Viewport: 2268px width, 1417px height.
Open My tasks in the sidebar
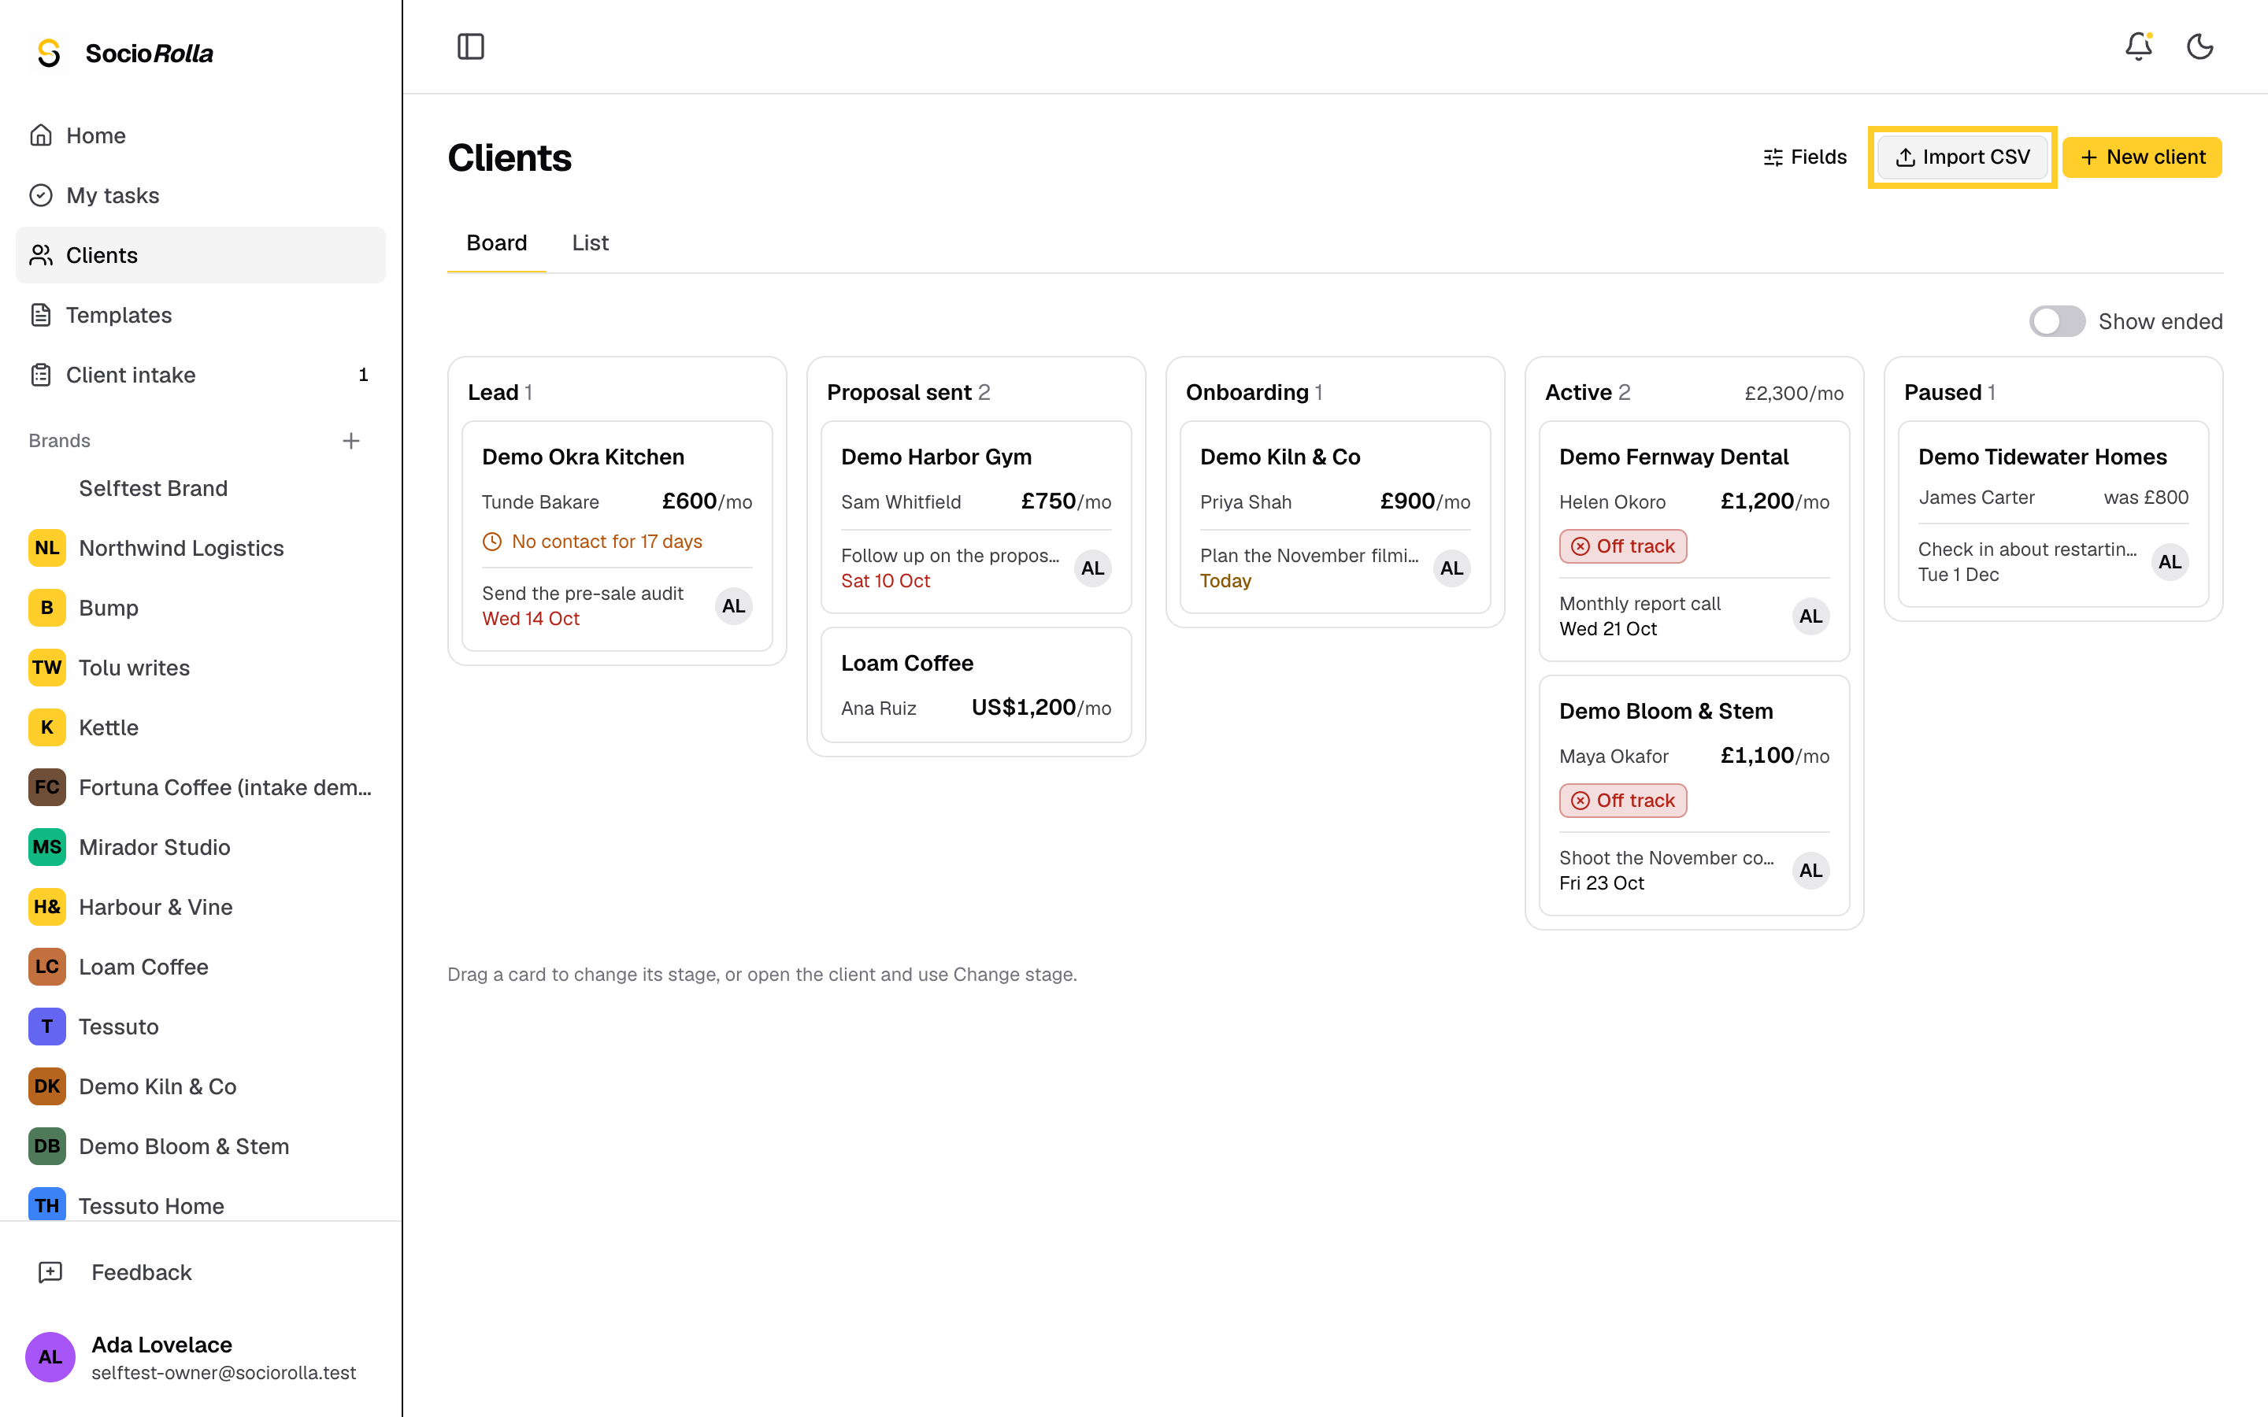click(x=201, y=195)
